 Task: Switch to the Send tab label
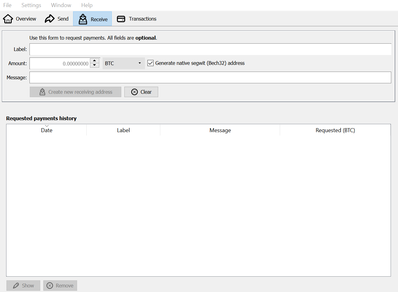click(x=63, y=19)
